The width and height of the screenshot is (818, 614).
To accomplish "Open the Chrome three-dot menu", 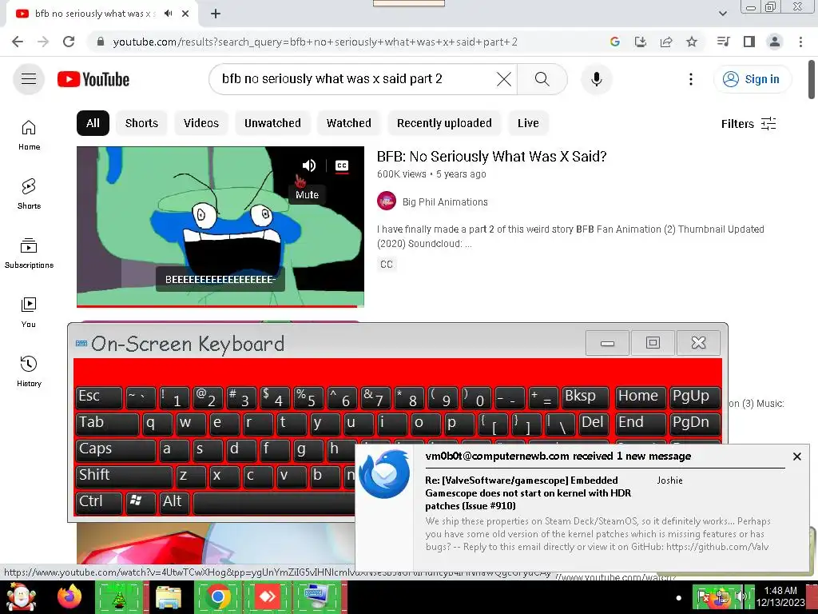I will [x=800, y=42].
